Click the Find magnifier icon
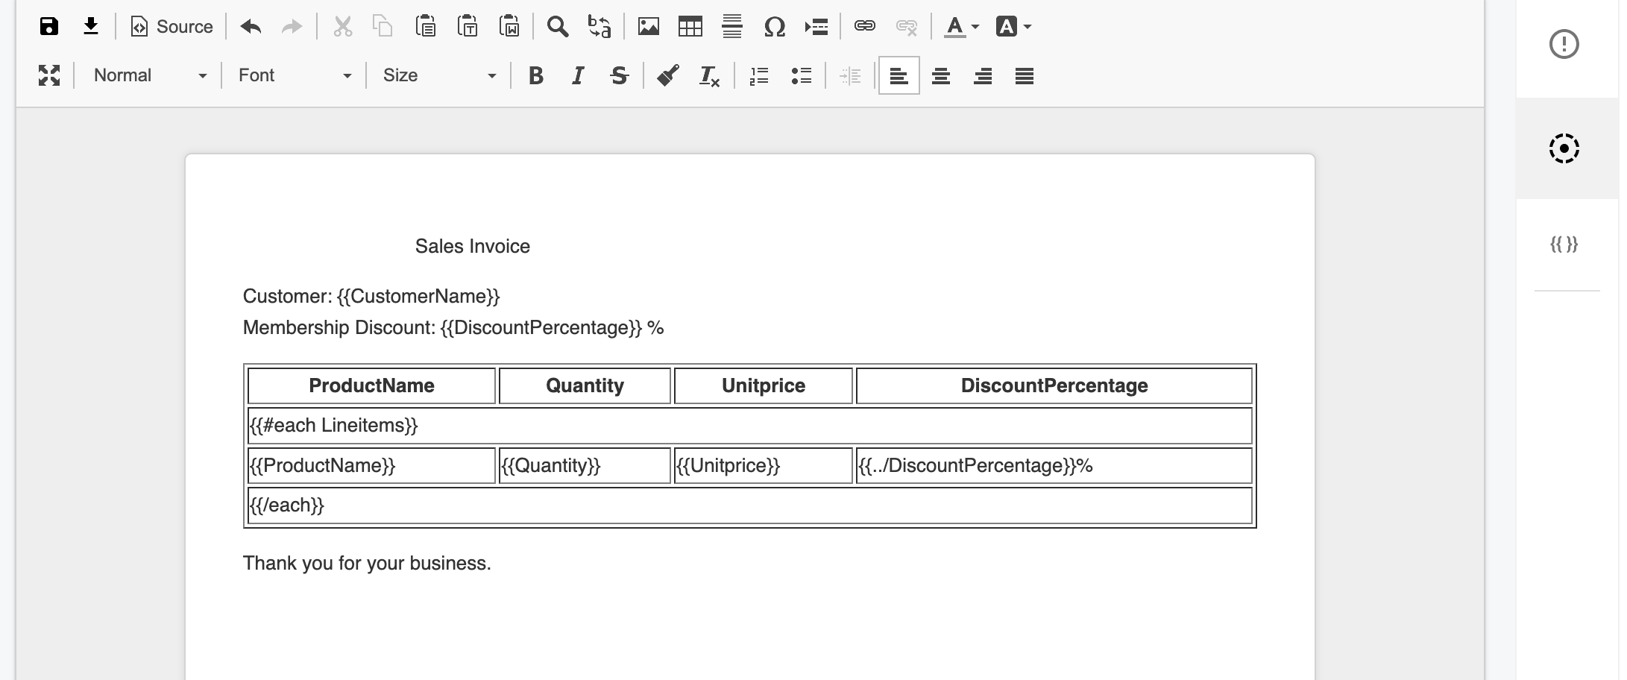The height and width of the screenshot is (680, 1627). pos(557,27)
